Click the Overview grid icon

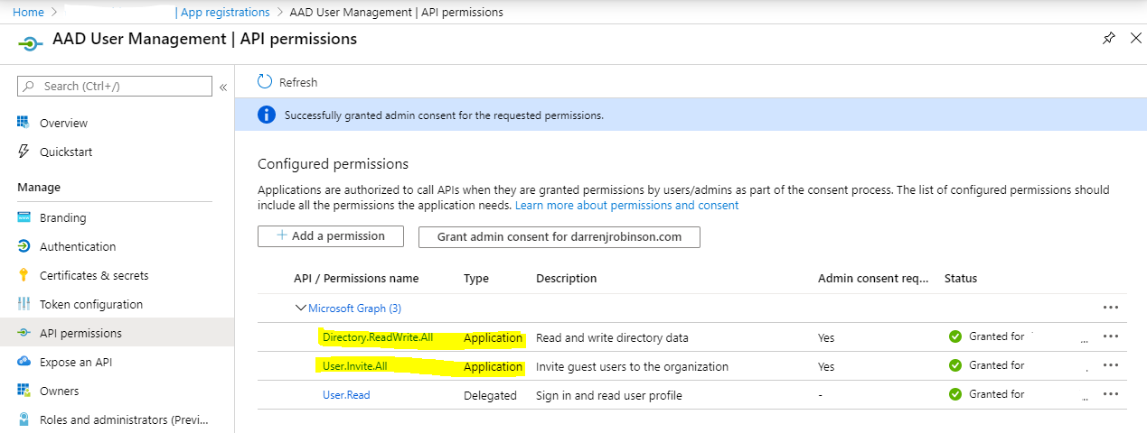(x=24, y=123)
